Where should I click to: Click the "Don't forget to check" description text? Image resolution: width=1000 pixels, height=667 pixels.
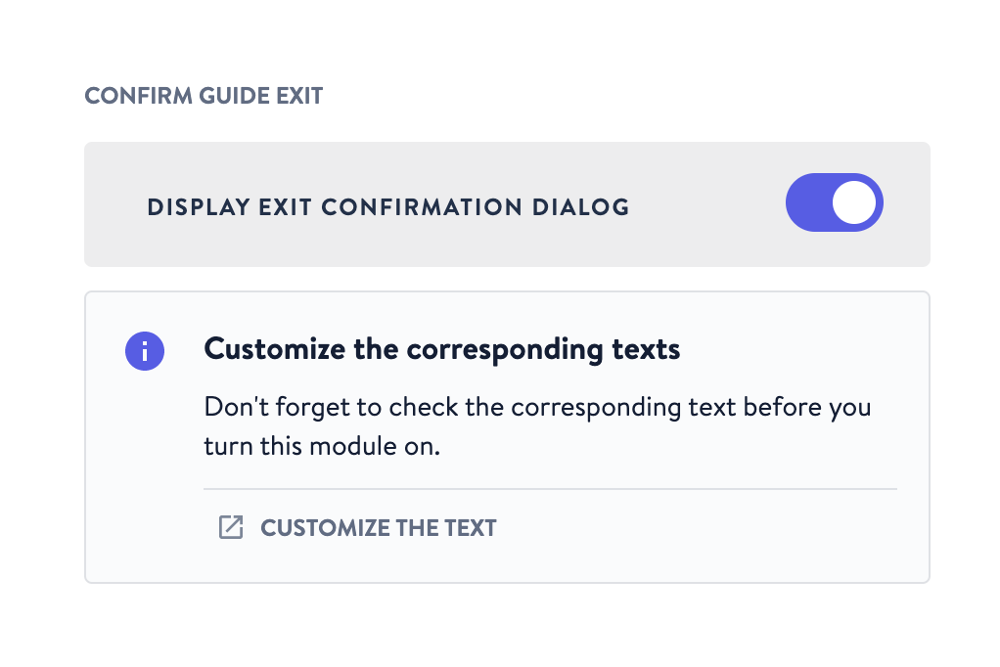tap(536, 406)
